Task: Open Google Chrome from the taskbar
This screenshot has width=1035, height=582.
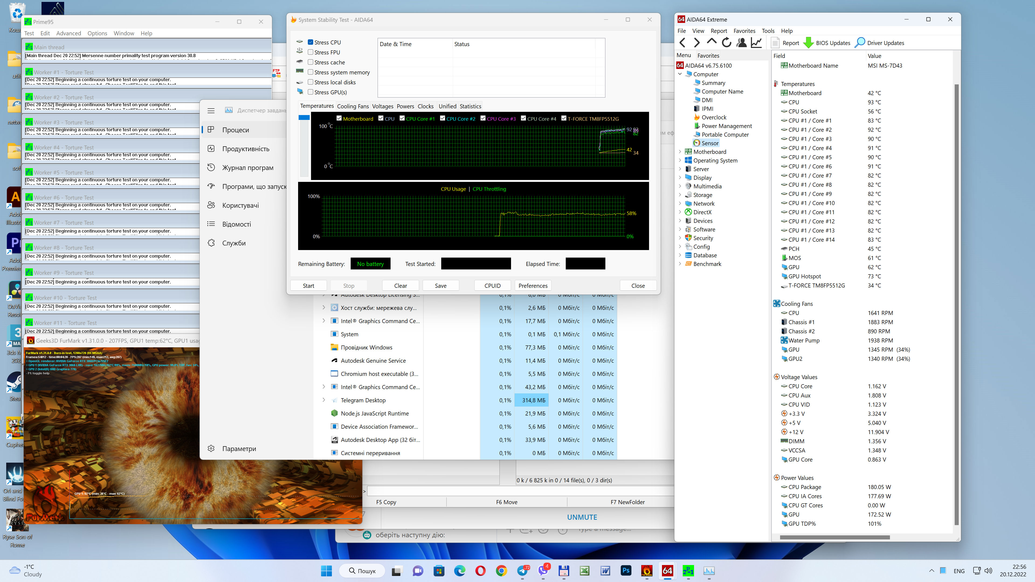Action: point(501,571)
